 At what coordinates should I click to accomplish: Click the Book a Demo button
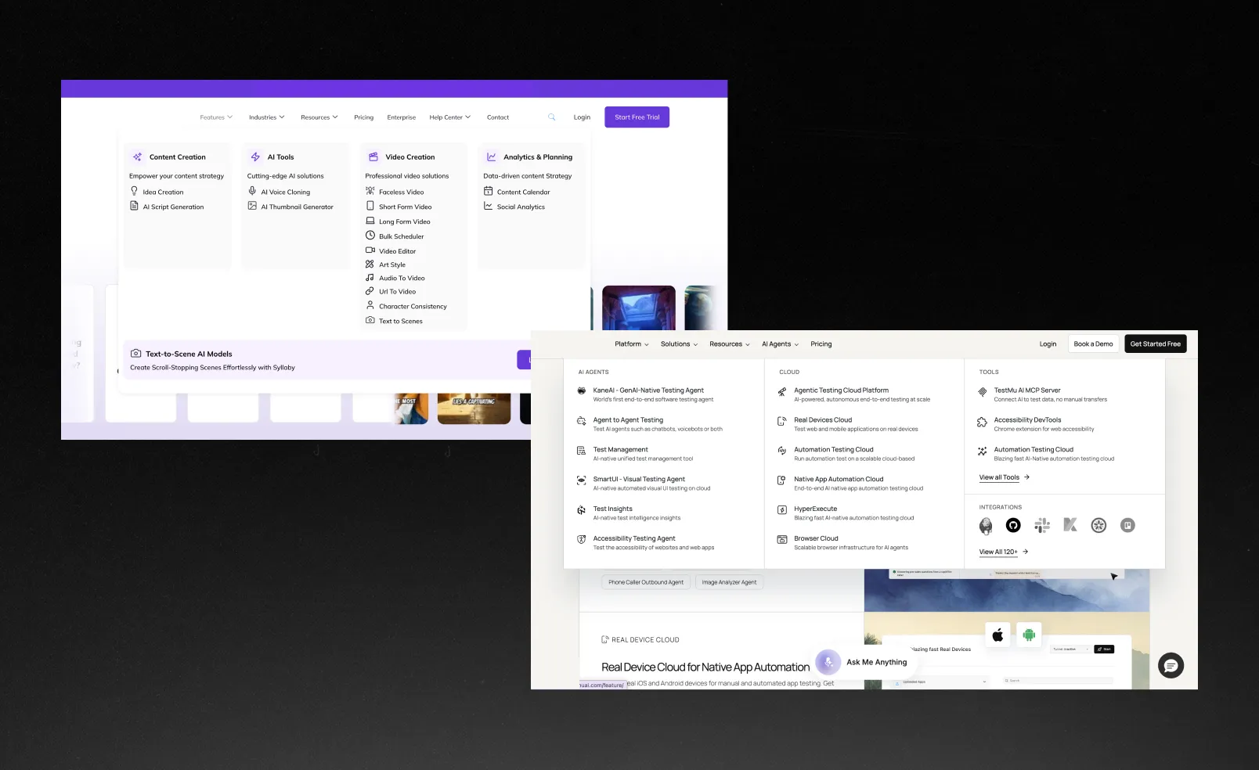pyautogui.click(x=1093, y=344)
